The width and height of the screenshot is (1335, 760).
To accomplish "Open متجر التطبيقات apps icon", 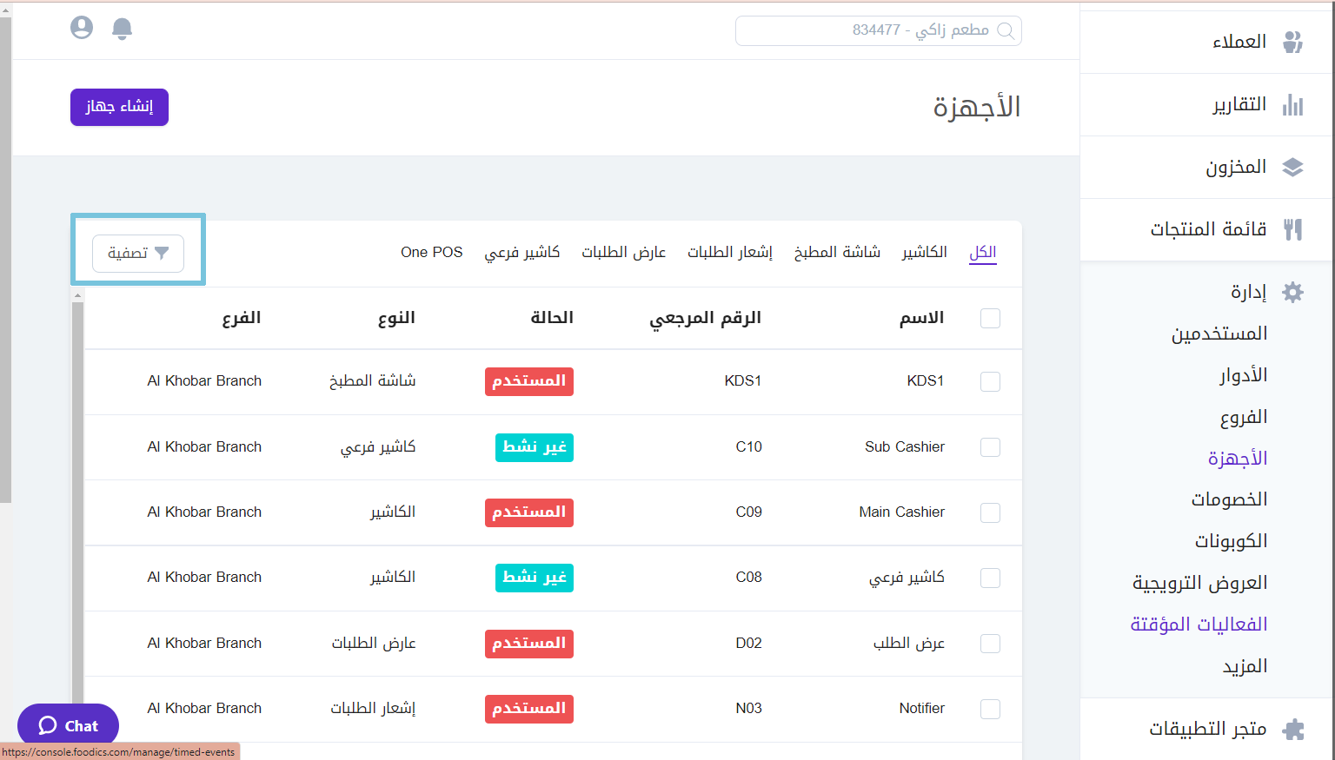I will click(1292, 728).
